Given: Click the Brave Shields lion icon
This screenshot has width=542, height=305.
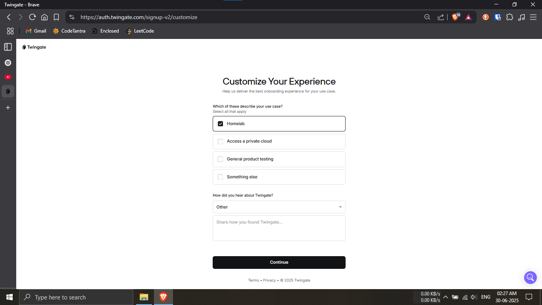Looking at the screenshot, I should click(x=455, y=17).
